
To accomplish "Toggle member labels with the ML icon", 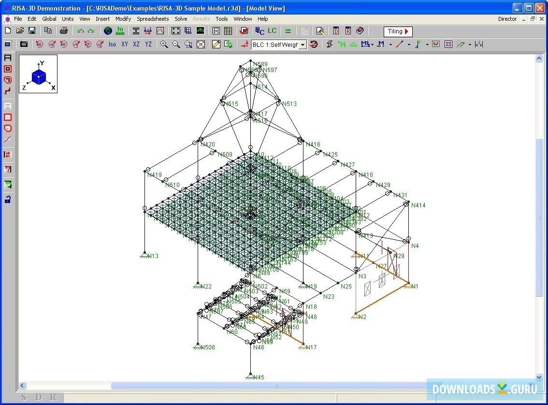I will coord(366,44).
